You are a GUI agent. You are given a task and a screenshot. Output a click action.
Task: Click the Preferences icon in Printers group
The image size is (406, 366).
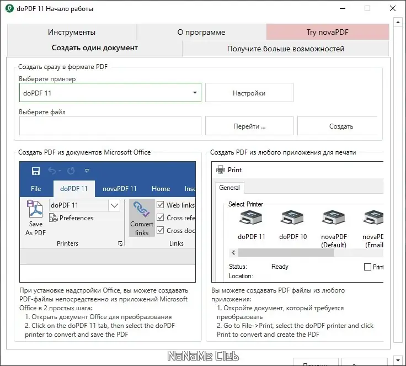54,218
